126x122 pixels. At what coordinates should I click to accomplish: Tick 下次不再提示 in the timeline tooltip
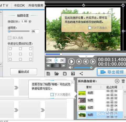(52, 95)
